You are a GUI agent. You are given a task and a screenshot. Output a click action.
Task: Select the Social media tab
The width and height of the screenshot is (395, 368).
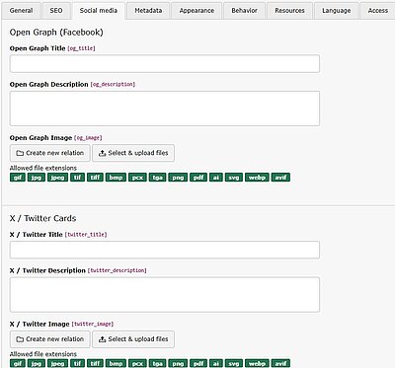click(x=99, y=11)
